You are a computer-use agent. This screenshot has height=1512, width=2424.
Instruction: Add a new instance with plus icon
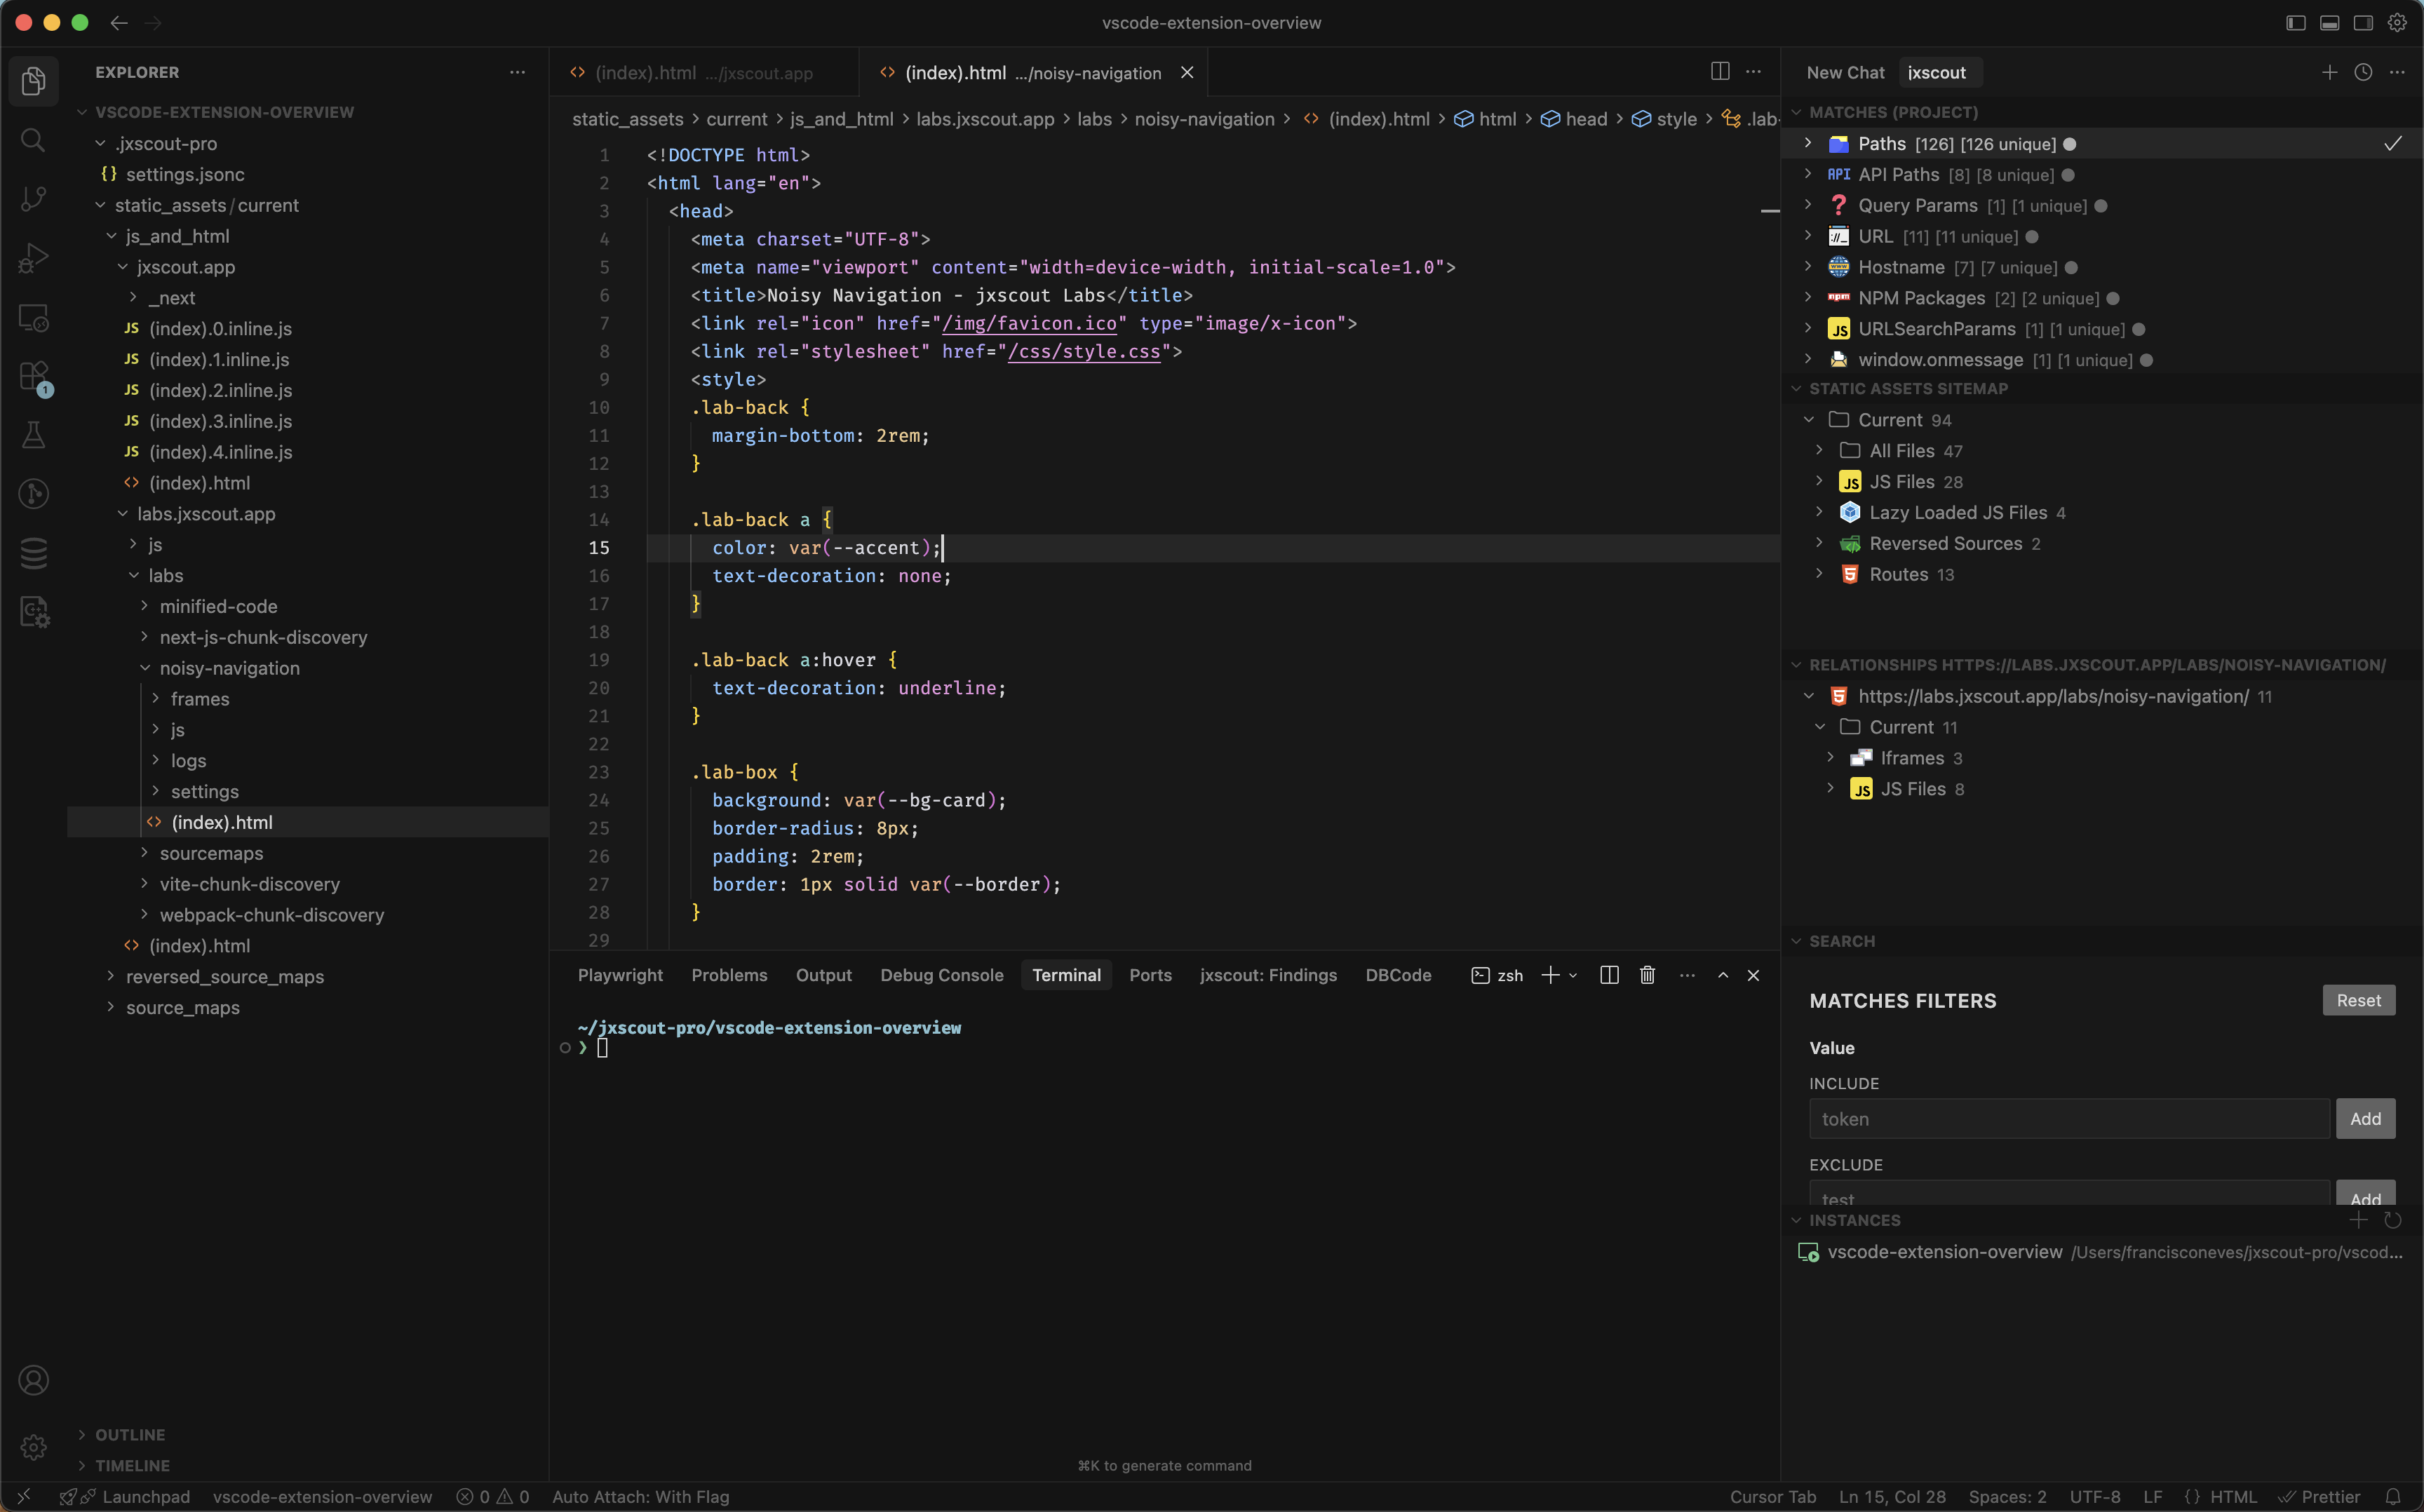2359,1220
